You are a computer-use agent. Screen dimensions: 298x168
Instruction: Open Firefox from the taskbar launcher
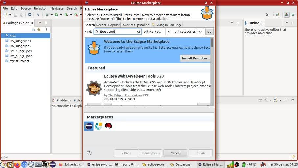pos(17,164)
